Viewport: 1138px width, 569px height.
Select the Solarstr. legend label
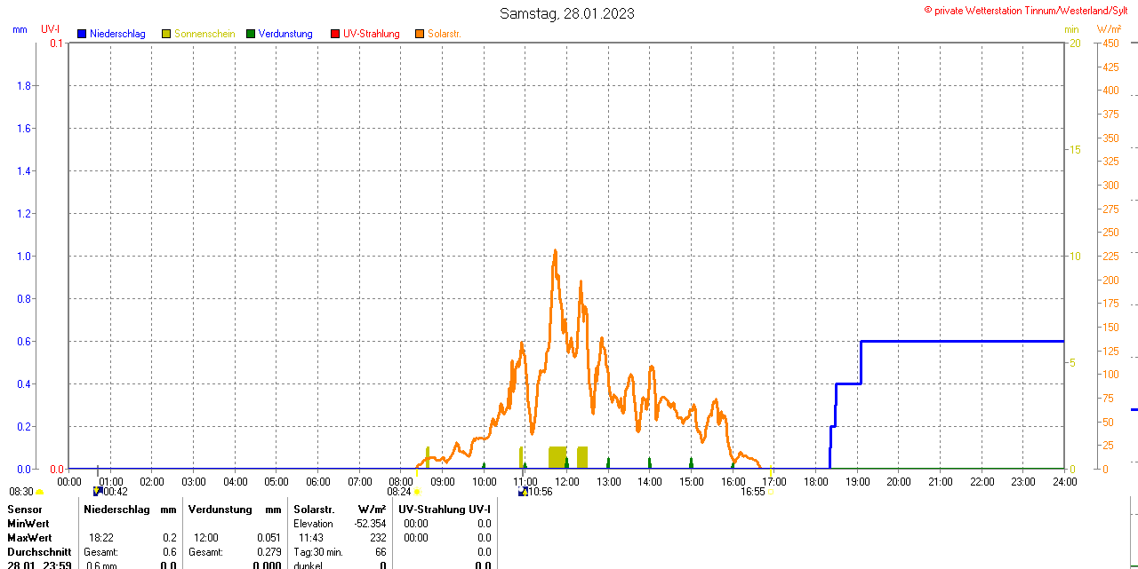coord(444,34)
